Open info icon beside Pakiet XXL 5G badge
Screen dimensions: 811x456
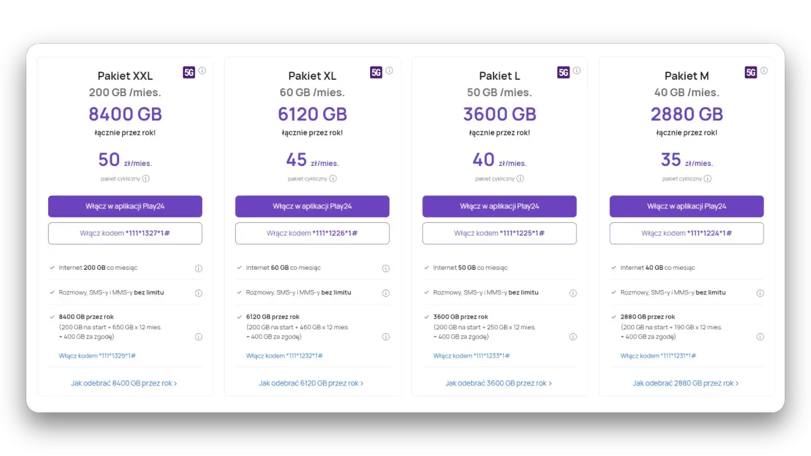pyautogui.click(x=202, y=71)
